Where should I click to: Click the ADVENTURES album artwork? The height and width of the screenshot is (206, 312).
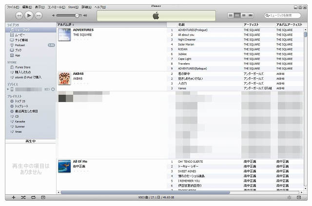pyautogui.click(x=64, y=34)
